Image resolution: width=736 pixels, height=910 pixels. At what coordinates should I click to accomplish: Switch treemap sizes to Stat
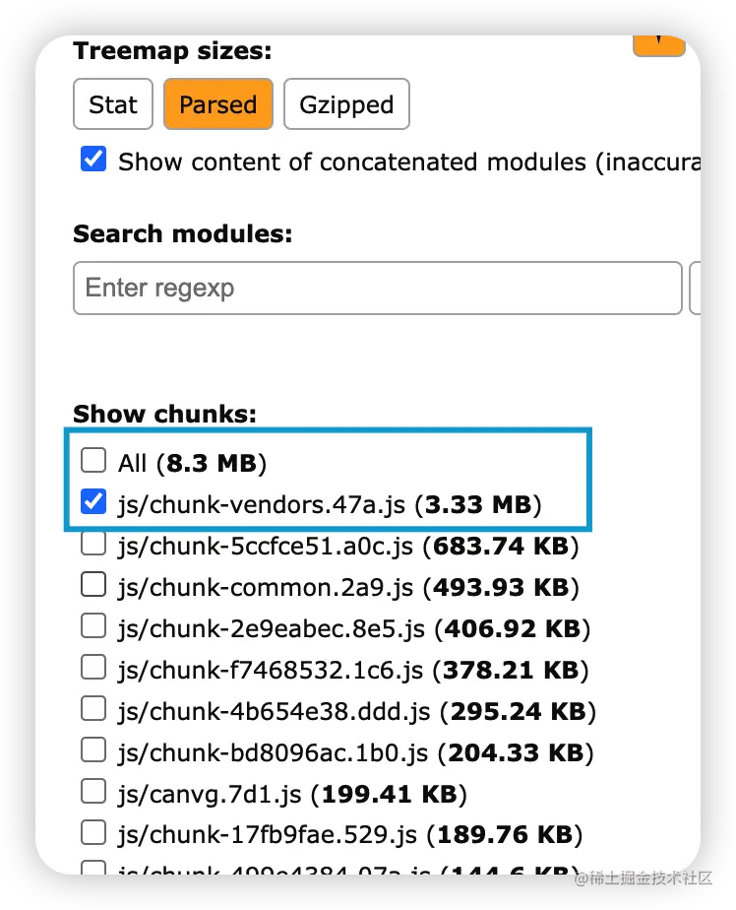pyautogui.click(x=113, y=104)
